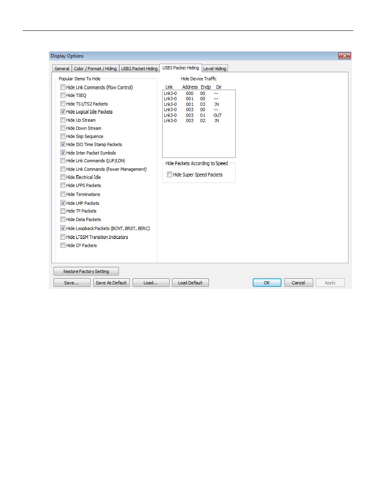Enable Hide LTSSM Transition Indicators
The width and height of the screenshot is (387, 501).
(63, 237)
